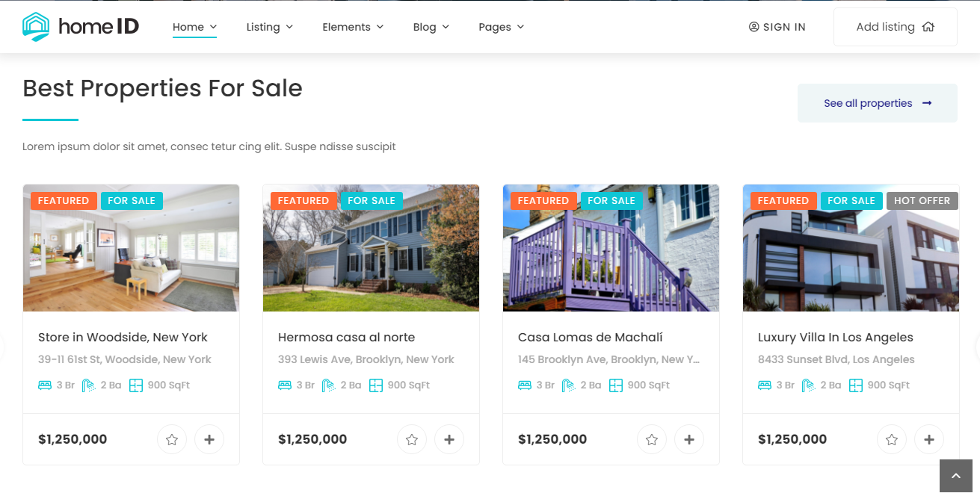Click the plus icon on Luxury Villa In Los Angeles card
Image resolution: width=980 pixels, height=499 pixels.
(929, 439)
